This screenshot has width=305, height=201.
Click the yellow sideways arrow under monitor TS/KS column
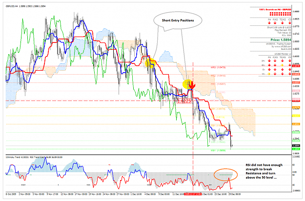282,65
